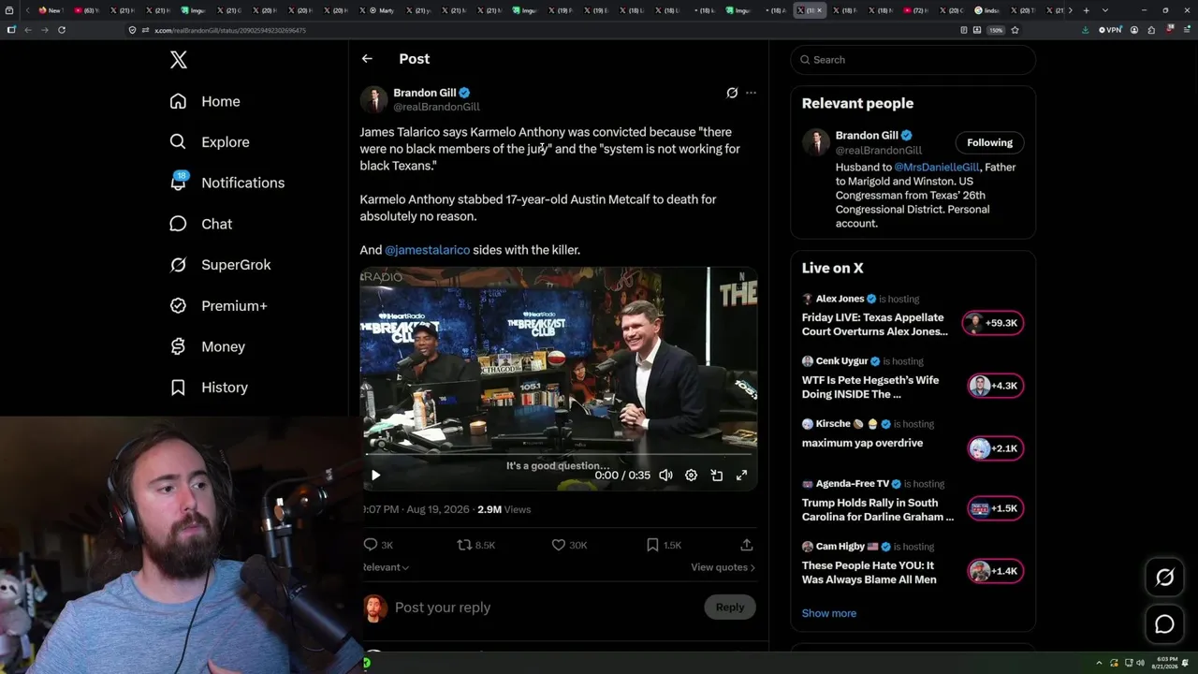Switch to the first New Tab browser tab
This screenshot has height=674, width=1198.
(51, 10)
